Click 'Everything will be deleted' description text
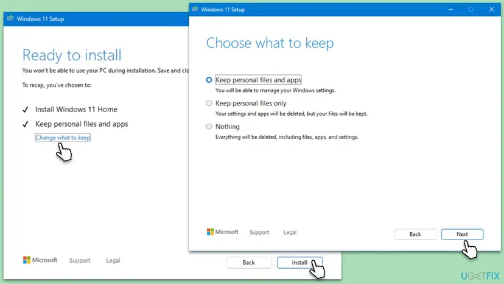Image resolution: width=504 pixels, height=284 pixels. click(287, 137)
